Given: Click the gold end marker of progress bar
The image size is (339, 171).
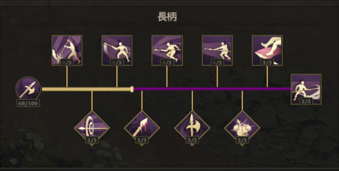Looking at the screenshot, I should coord(132,89).
